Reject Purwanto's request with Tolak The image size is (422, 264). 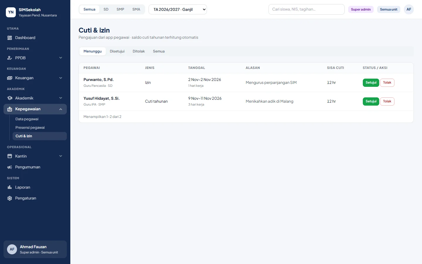click(387, 83)
